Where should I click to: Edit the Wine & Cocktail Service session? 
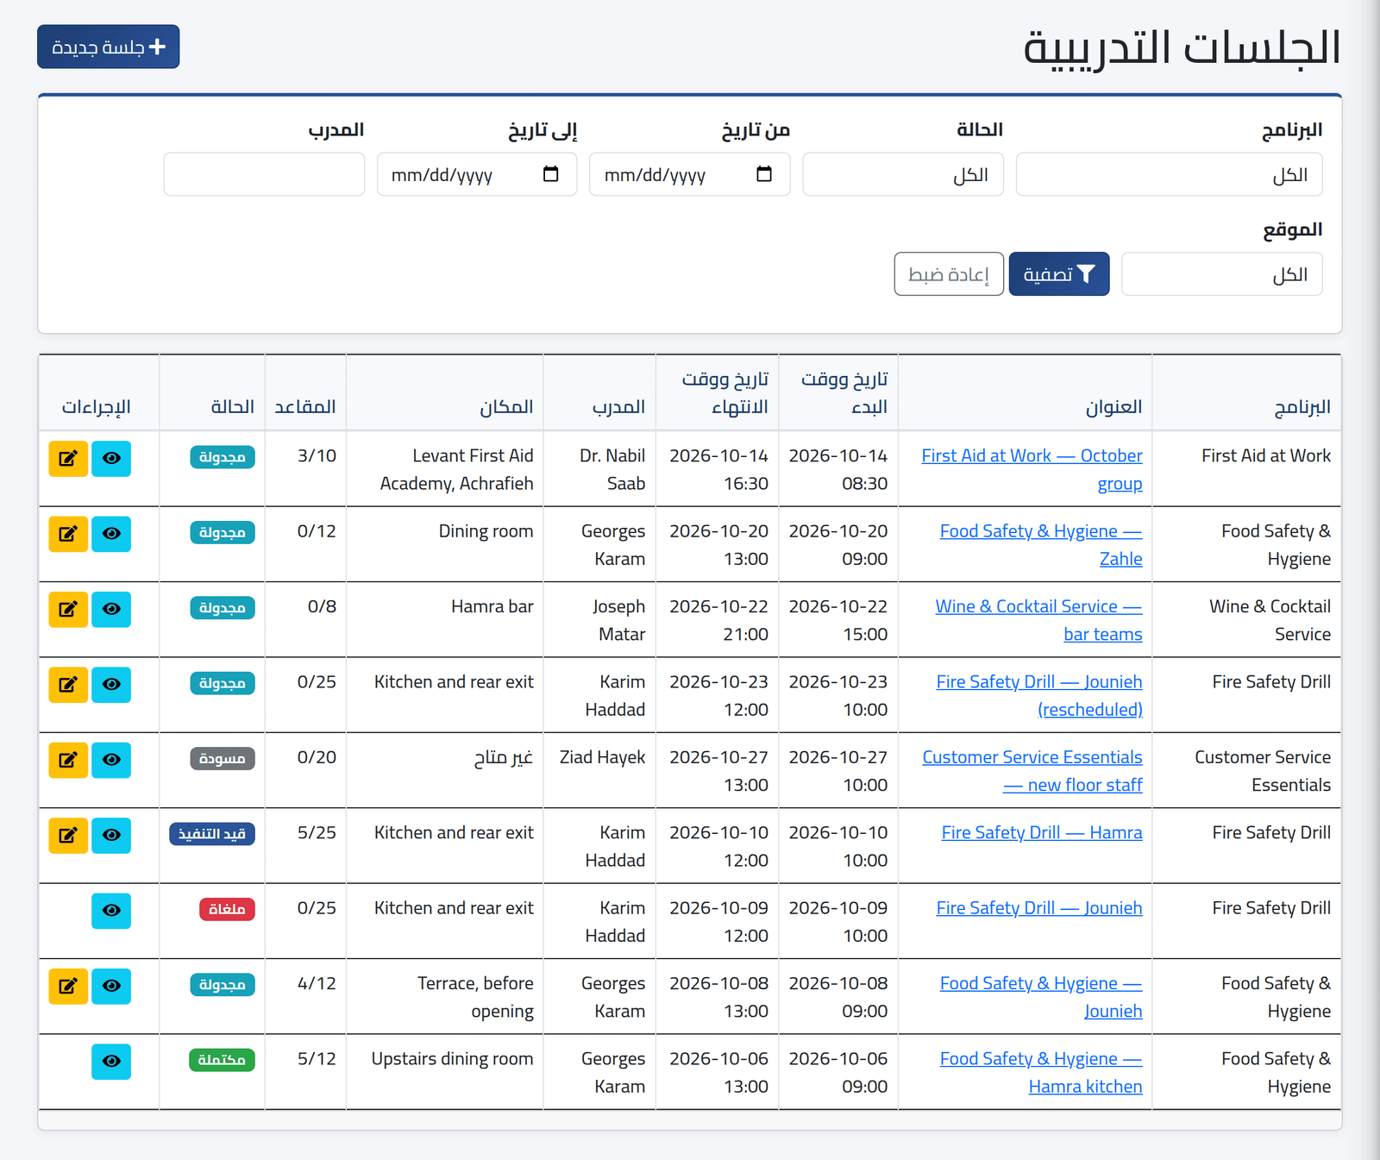68,609
